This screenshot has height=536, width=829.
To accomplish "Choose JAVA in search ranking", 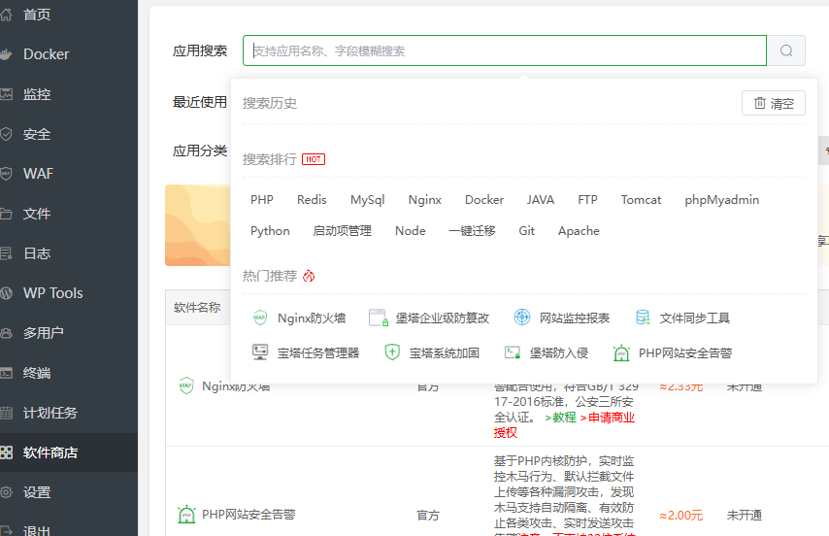I will coord(541,200).
